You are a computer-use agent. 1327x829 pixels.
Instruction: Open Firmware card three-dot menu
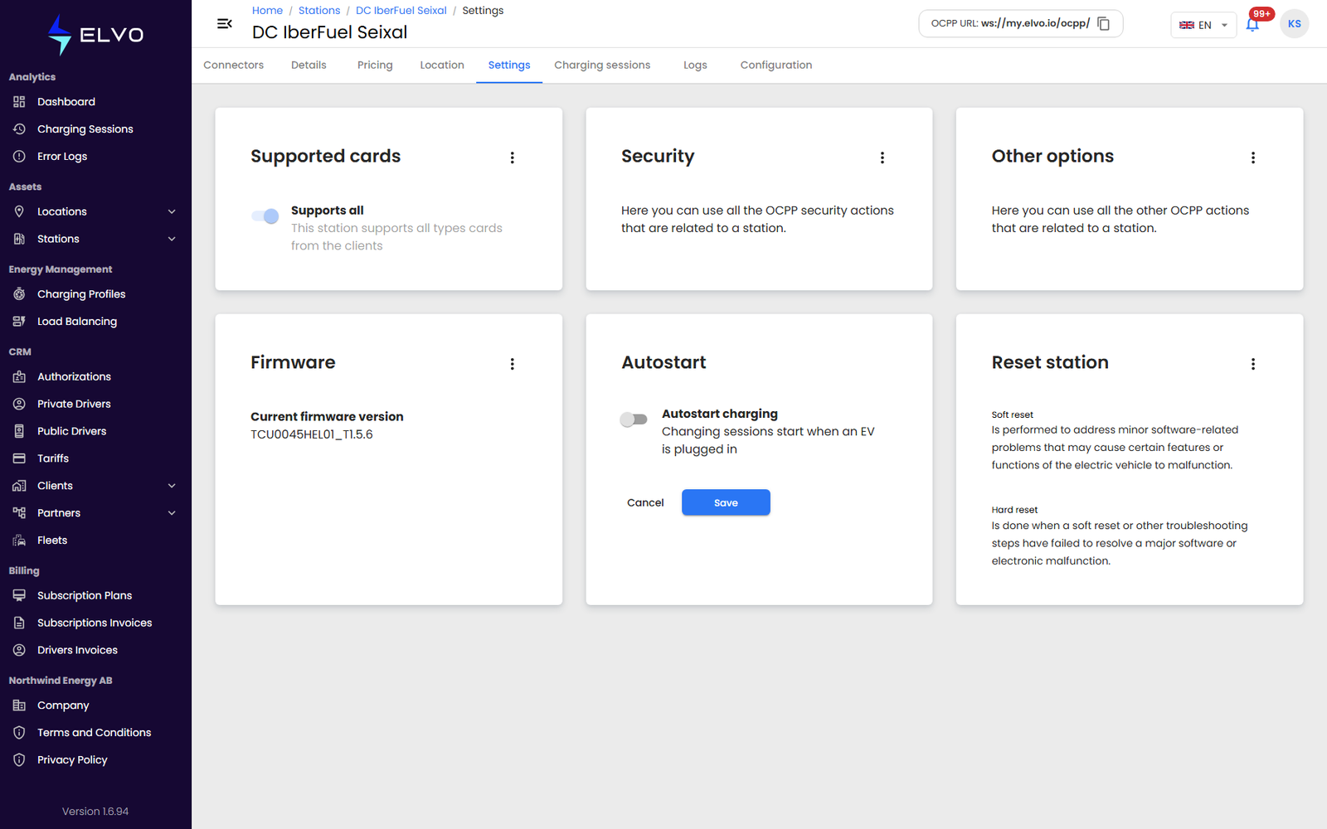click(x=513, y=364)
